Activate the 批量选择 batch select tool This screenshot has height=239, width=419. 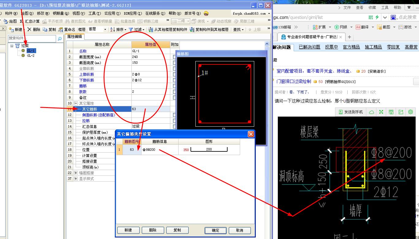[125, 21]
